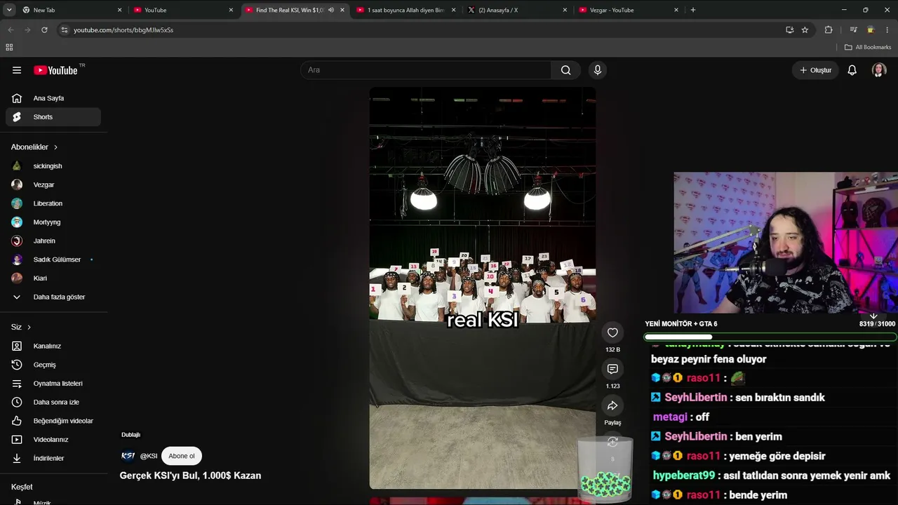898x505 pixels.
Task: Click the YouTube logo
Action: 56,70
